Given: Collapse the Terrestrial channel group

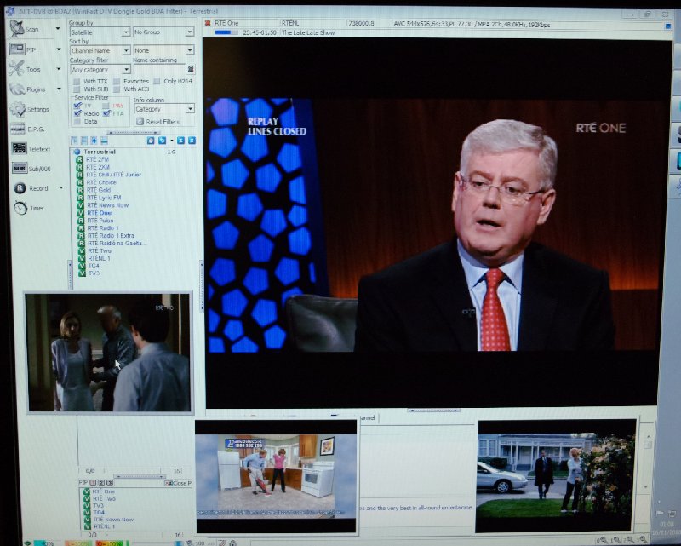Looking at the screenshot, I should click(77, 152).
